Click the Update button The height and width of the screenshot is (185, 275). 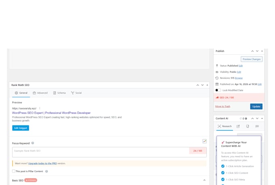coord(256,106)
